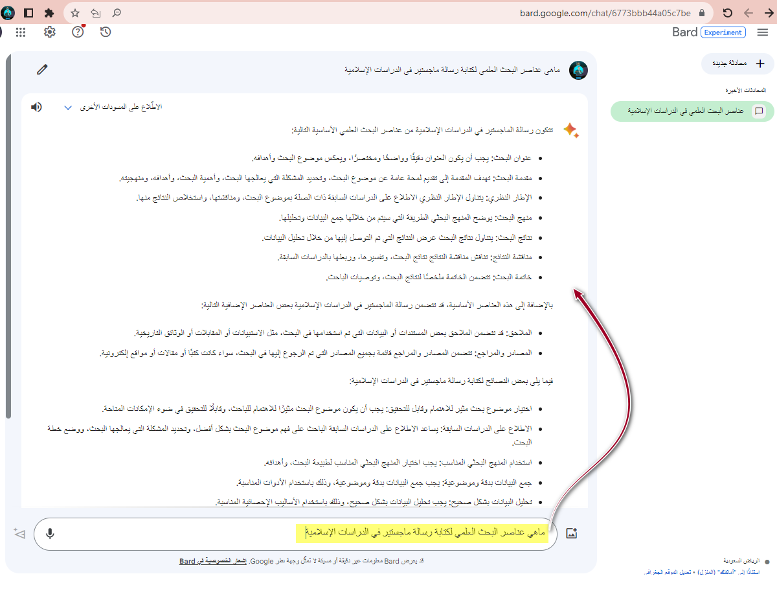Click the send message arrow icon
Image resolution: width=777 pixels, height=609 pixels.
coord(19,533)
